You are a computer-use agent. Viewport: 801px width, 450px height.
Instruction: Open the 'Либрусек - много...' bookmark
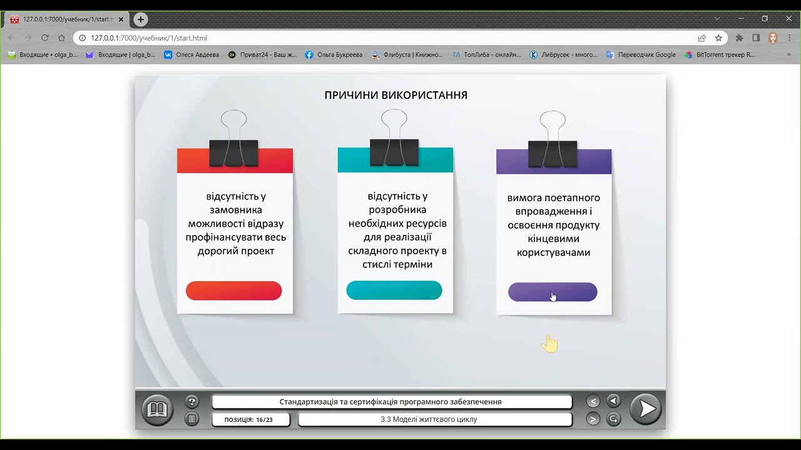(564, 54)
